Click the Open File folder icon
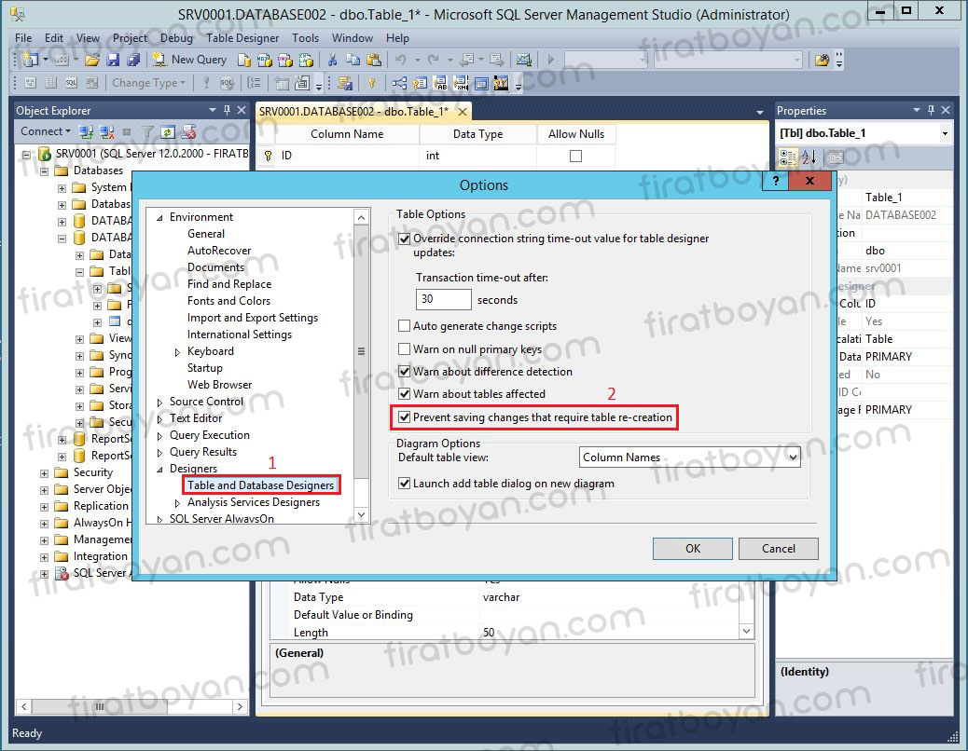 (x=92, y=60)
